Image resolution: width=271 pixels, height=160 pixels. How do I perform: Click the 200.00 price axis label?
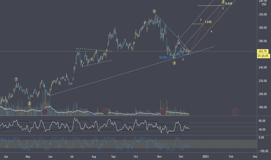click(263, 94)
